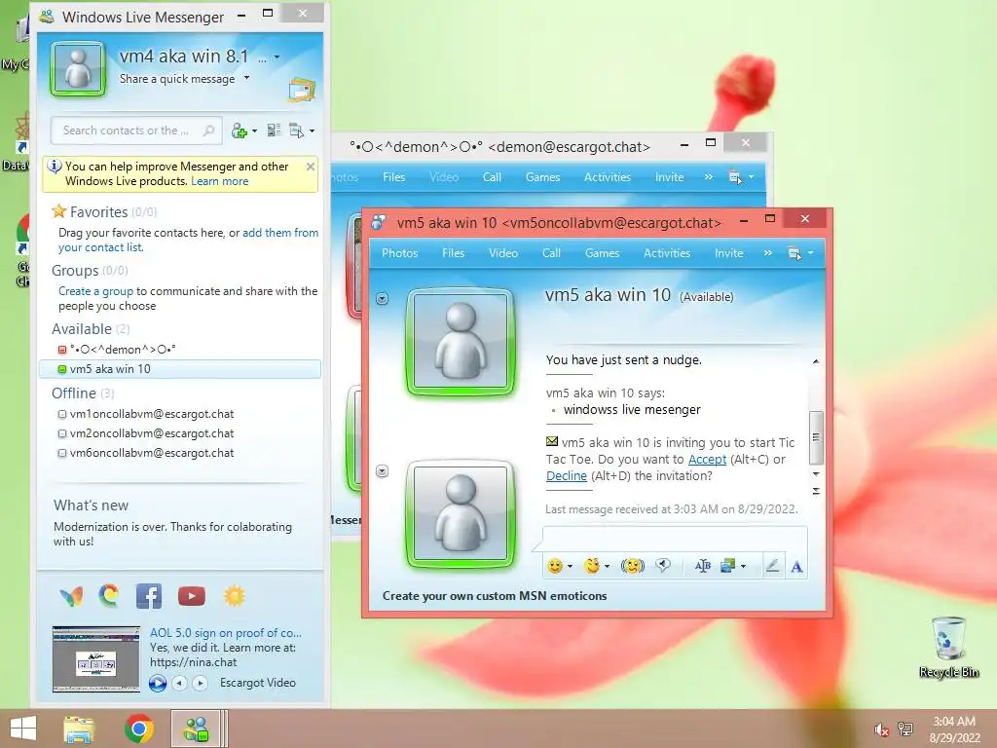
Task: Click the muted volume tray icon
Action: (x=881, y=729)
